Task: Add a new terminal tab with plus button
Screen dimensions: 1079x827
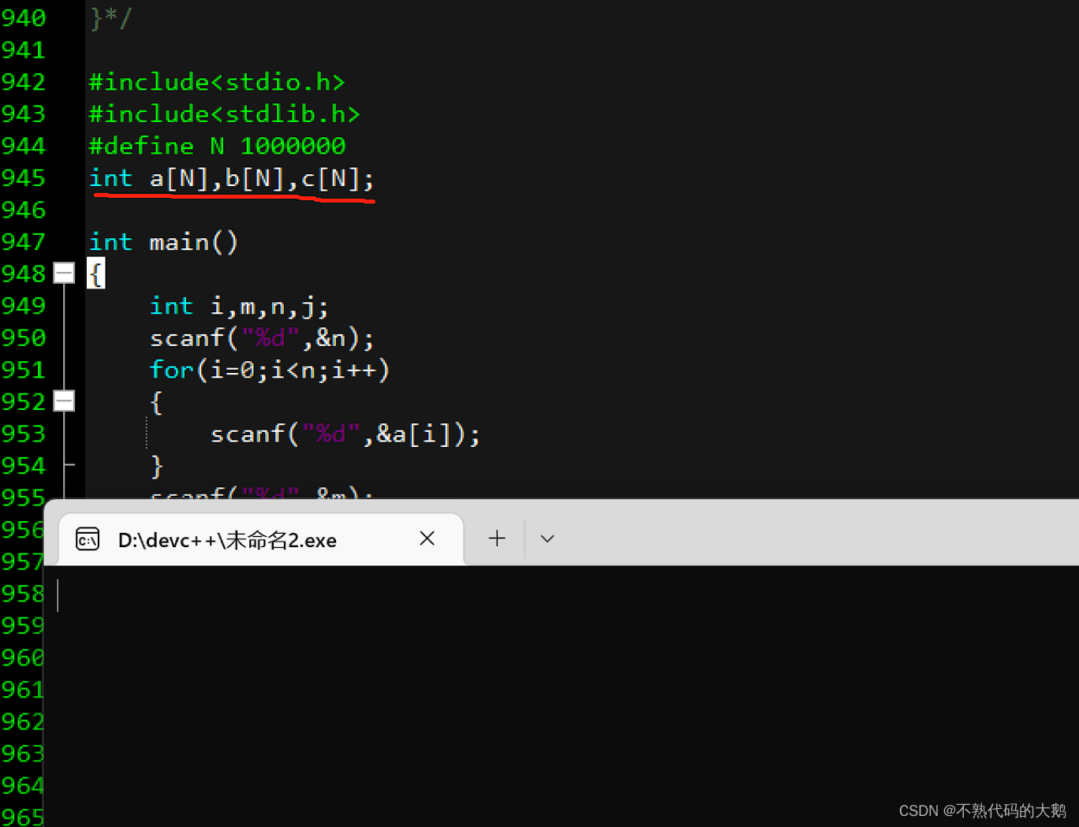Action: click(x=497, y=538)
